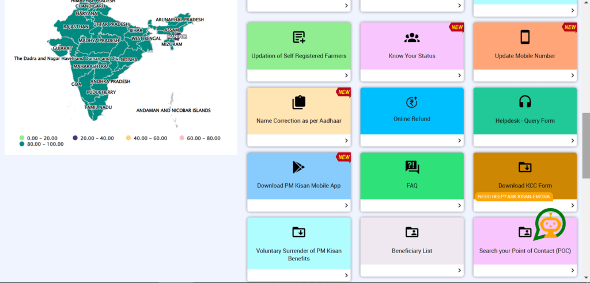Viewport: 590px width, 283px height.
Task: Select MAHARASHTRA on the map
Action: pos(90,66)
